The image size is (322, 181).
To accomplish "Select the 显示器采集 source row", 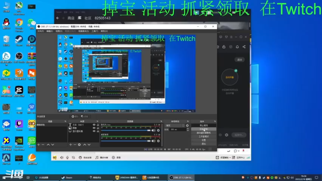I will tap(84, 131).
